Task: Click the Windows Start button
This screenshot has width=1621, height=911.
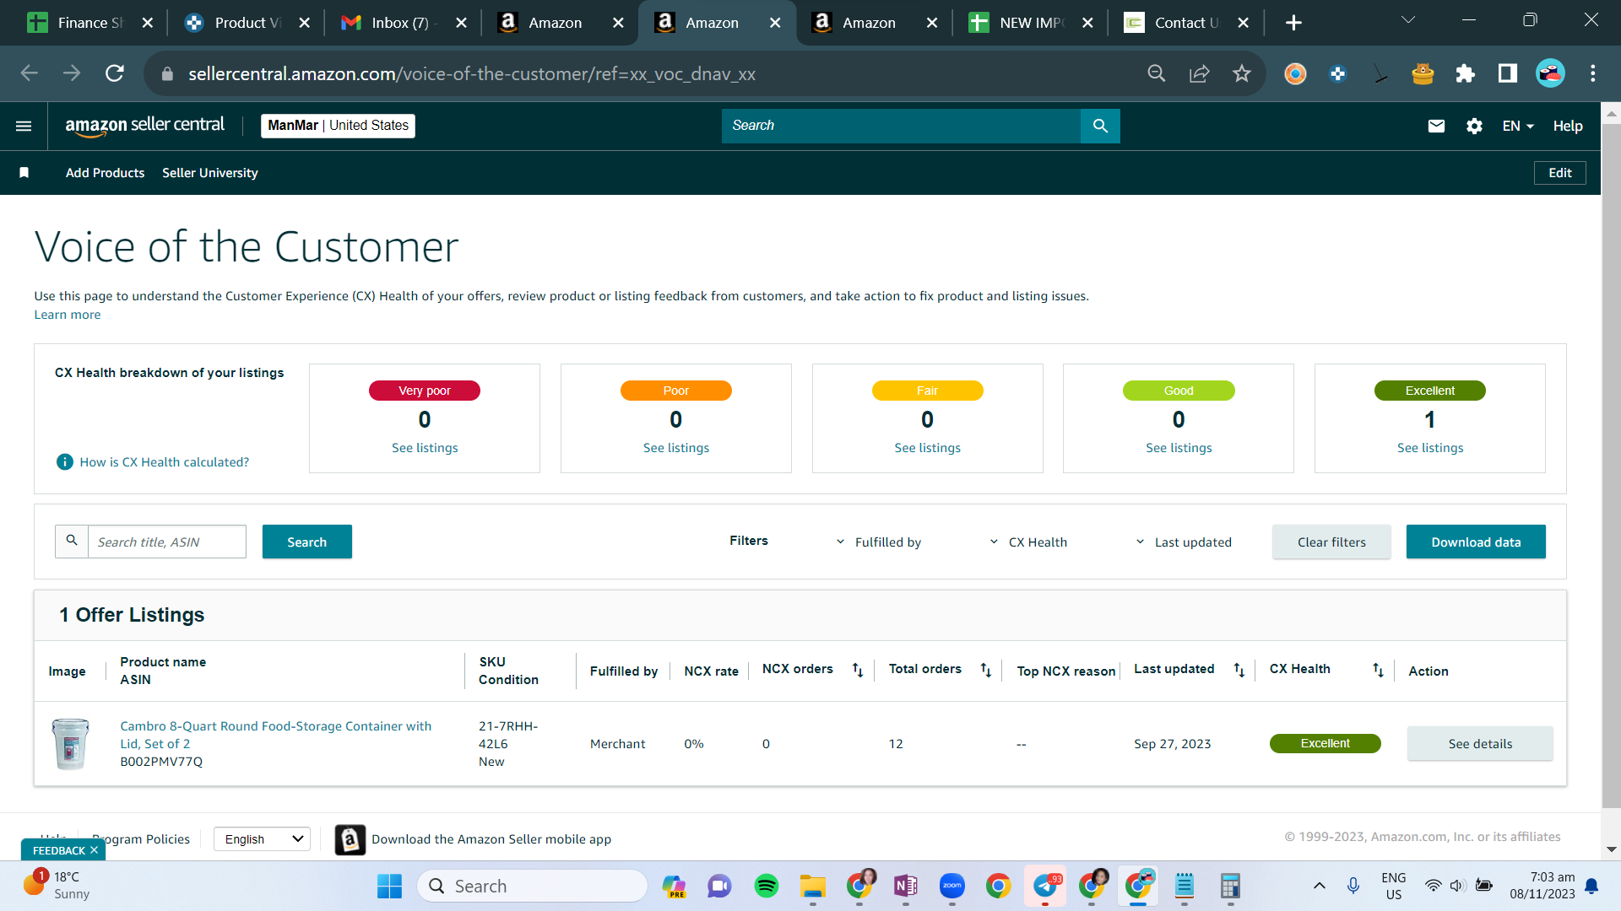Action: [389, 886]
